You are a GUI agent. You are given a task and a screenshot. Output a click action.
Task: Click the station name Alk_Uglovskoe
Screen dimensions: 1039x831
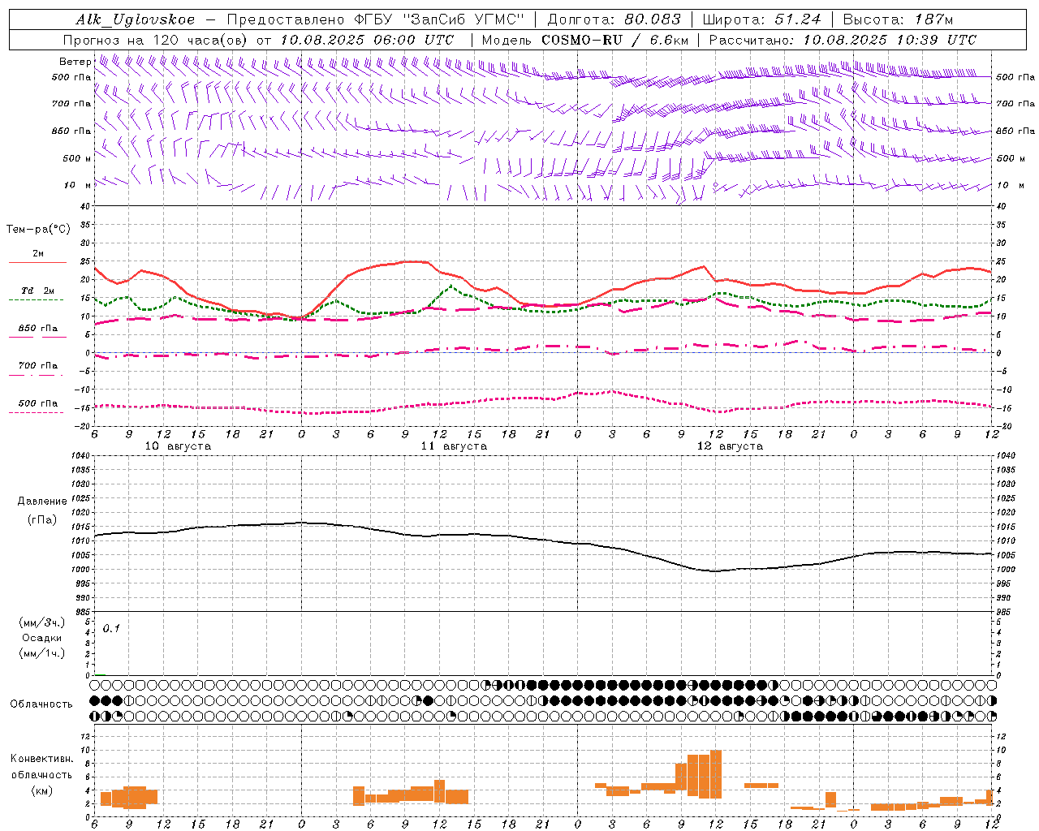135,19
